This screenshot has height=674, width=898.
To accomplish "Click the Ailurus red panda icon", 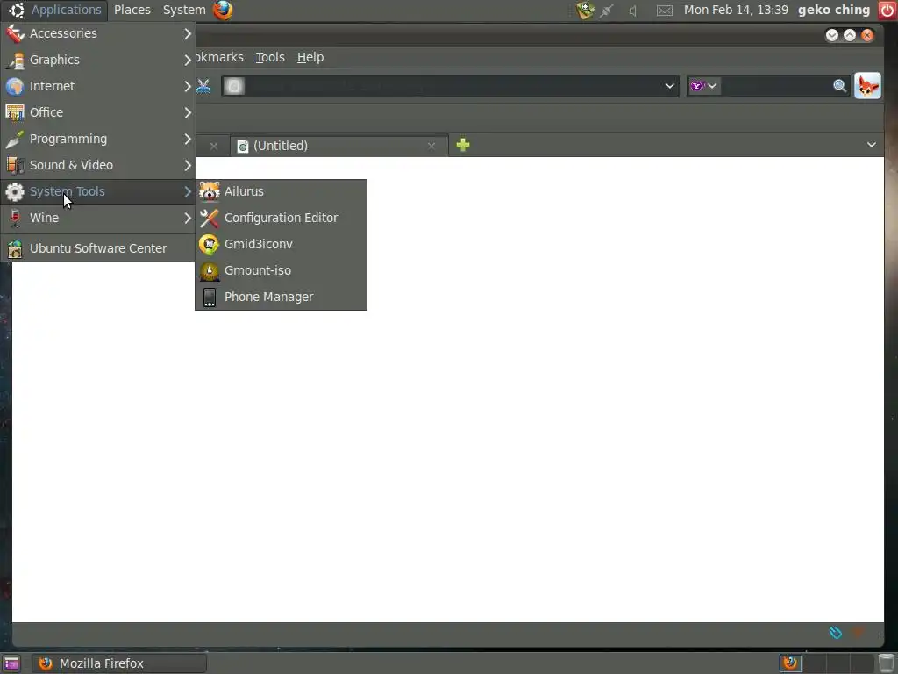I will (209, 191).
